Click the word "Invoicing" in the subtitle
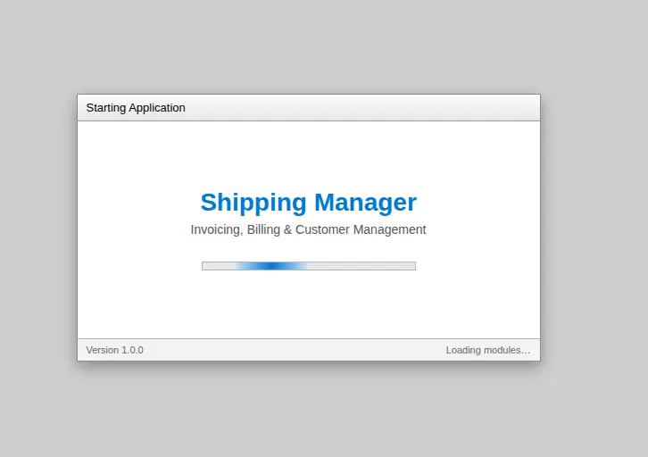This screenshot has height=457, width=648. click(x=215, y=229)
